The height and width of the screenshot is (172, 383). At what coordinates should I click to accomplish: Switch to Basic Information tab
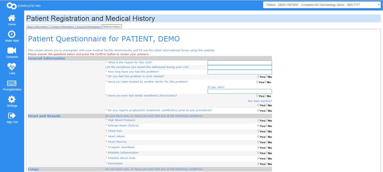click(x=38, y=27)
